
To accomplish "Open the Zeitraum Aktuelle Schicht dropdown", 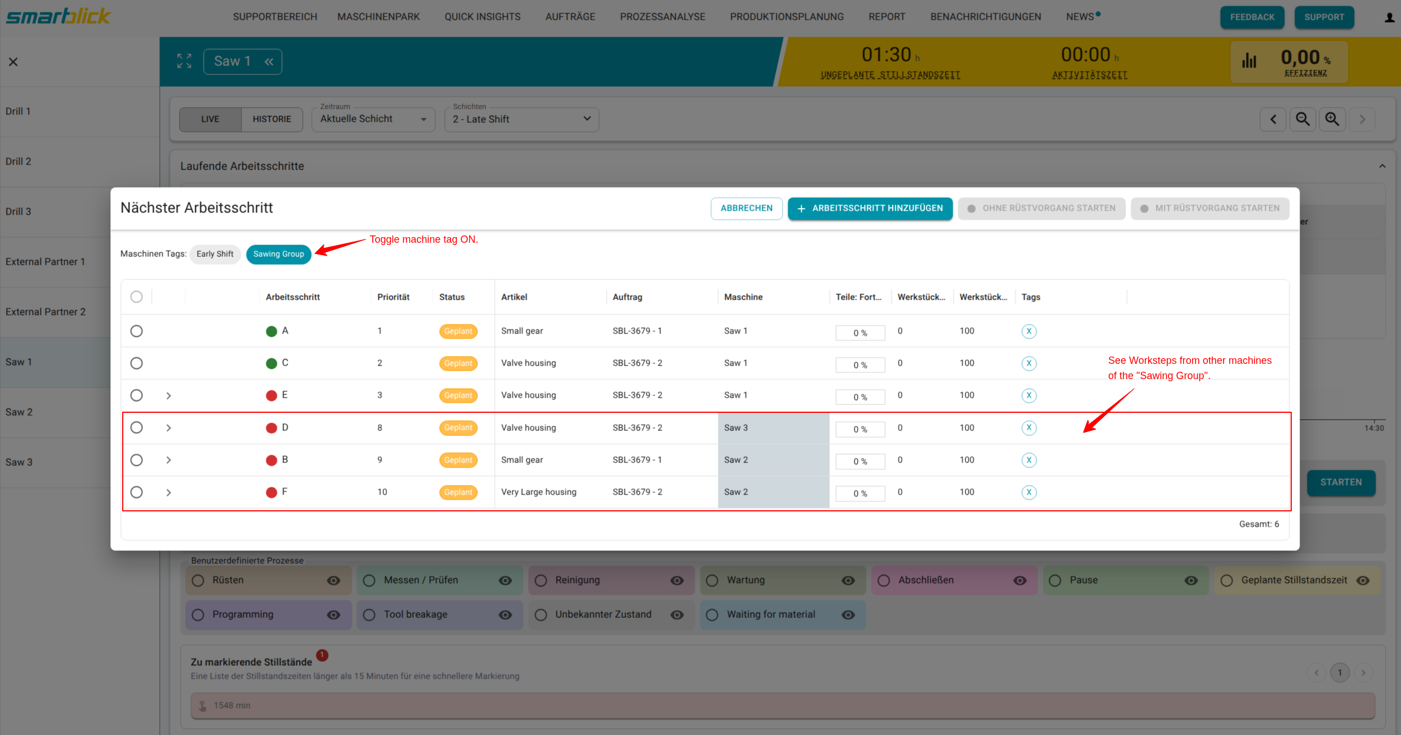I will click(x=373, y=119).
